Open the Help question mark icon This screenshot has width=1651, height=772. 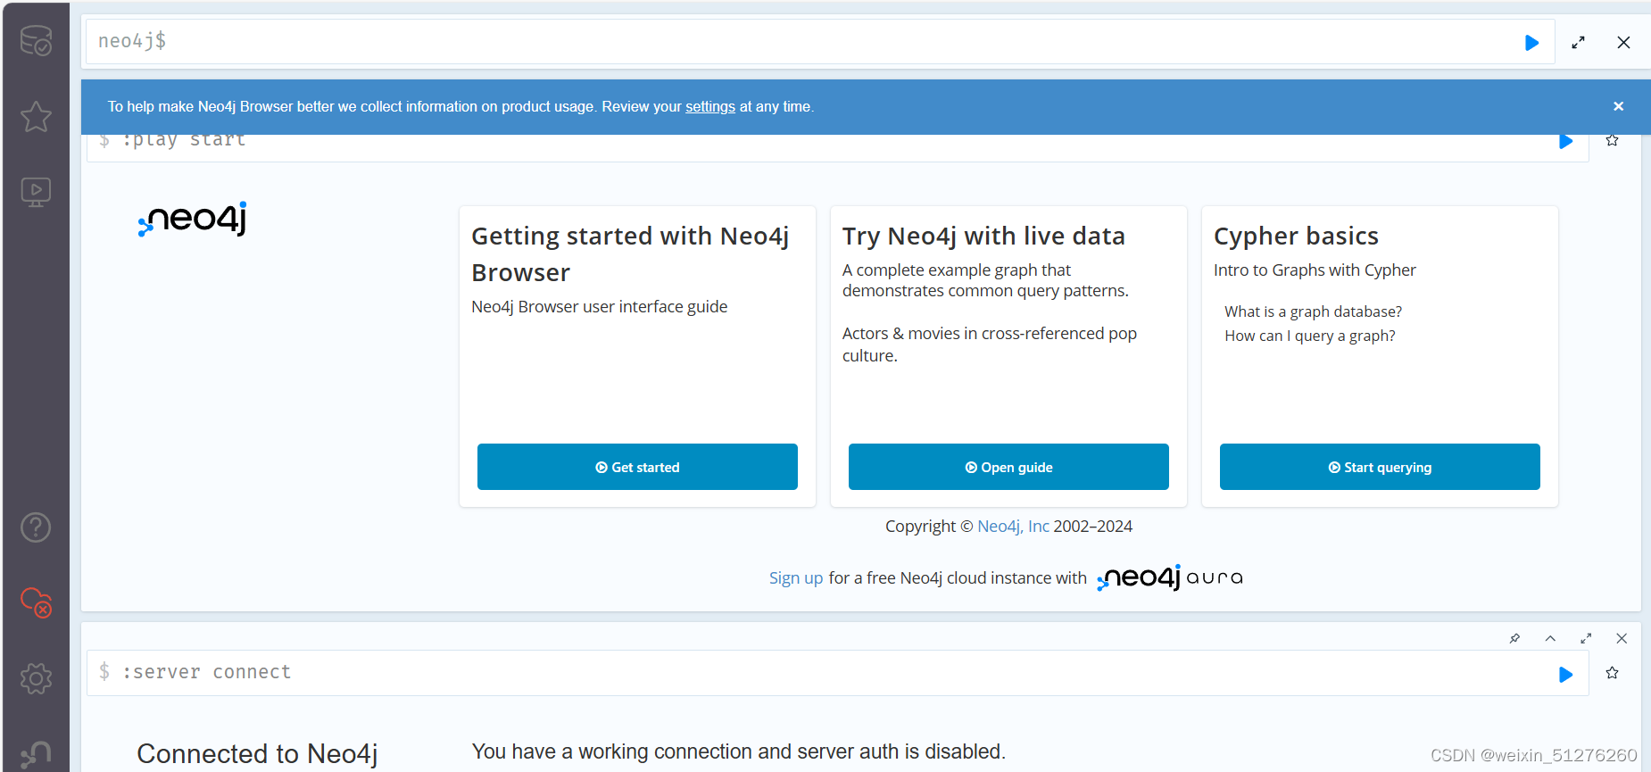36,527
